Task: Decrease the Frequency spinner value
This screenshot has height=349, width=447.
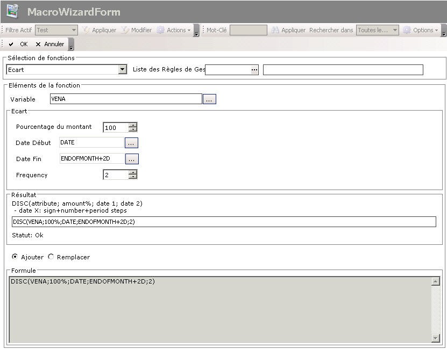Action: coord(133,177)
